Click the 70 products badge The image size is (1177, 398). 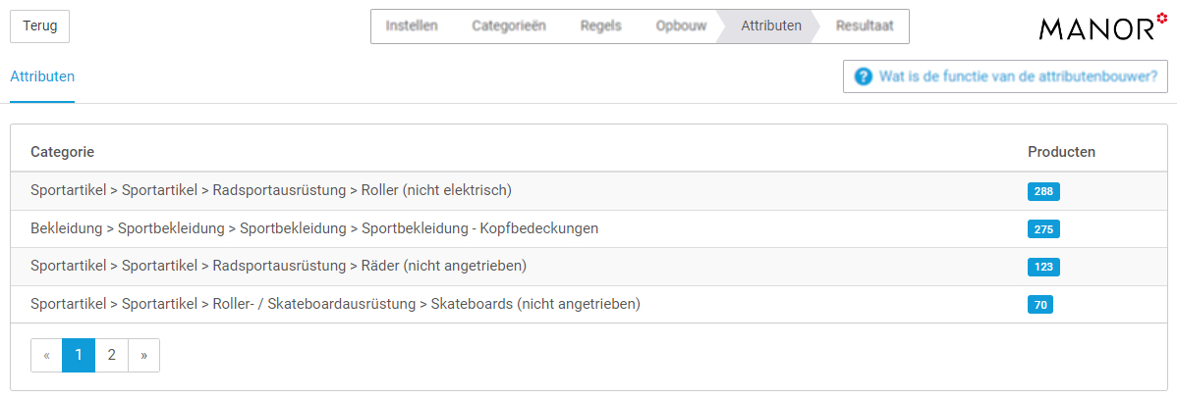(x=1040, y=305)
